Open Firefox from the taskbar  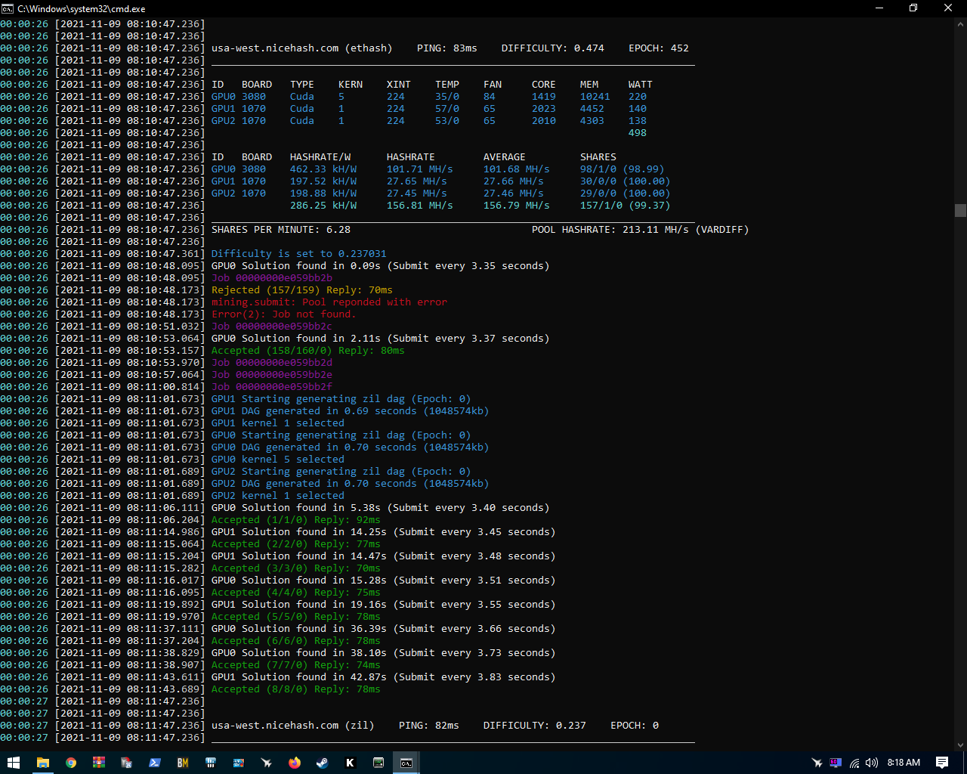pos(293,763)
